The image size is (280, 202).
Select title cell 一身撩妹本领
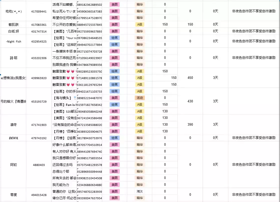64,51
